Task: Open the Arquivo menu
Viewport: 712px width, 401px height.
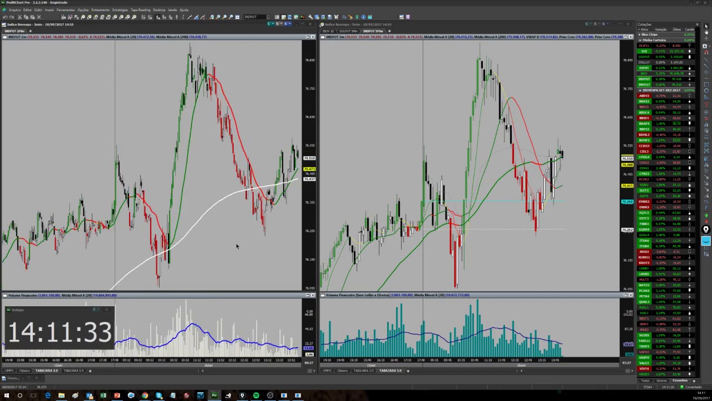Action: click(x=14, y=10)
